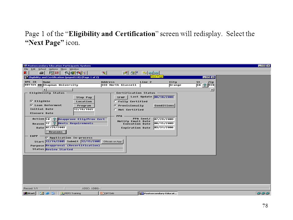Click "Record: 1/1" status bar text

coord(31,189)
